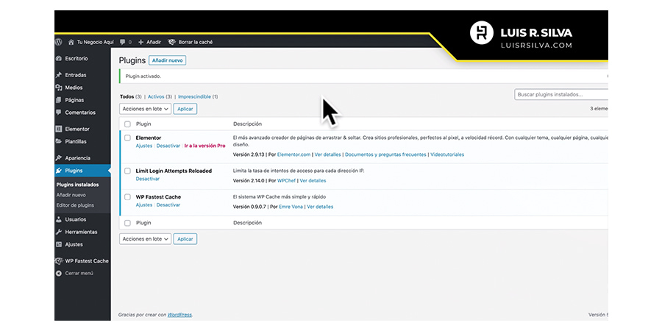Filter plugins by Activos
Viewport: 662px width, 331px height.
(156, 96)
